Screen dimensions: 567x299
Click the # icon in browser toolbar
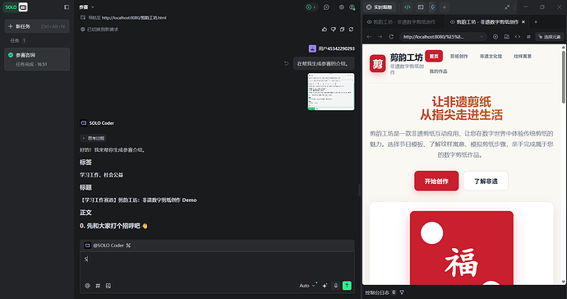(528, 36)
